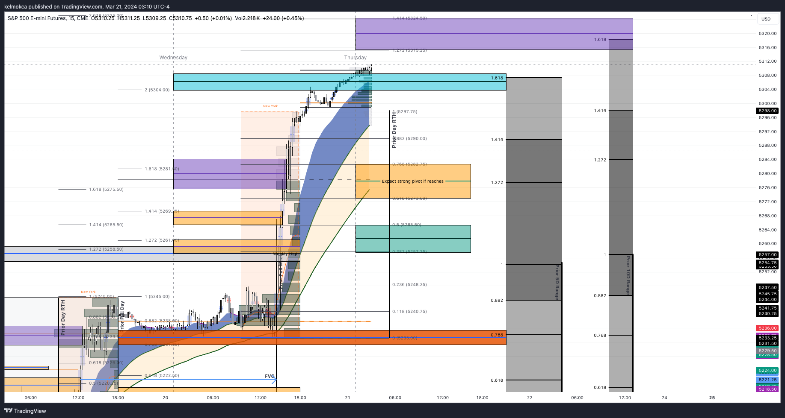The height and width of the screenshot is (418, 785).
Task: Click date 22 on the time axis
Action: pos(530,398)
